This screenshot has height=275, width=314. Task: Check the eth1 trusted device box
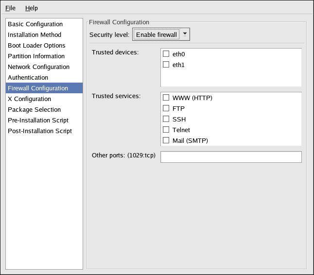(166, 65)
